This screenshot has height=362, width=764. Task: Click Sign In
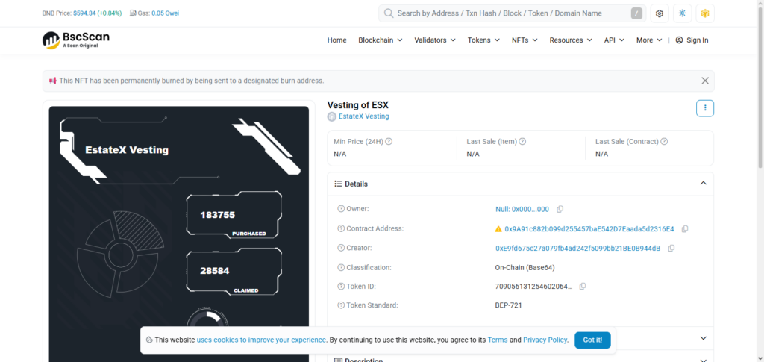coord(698,40)
